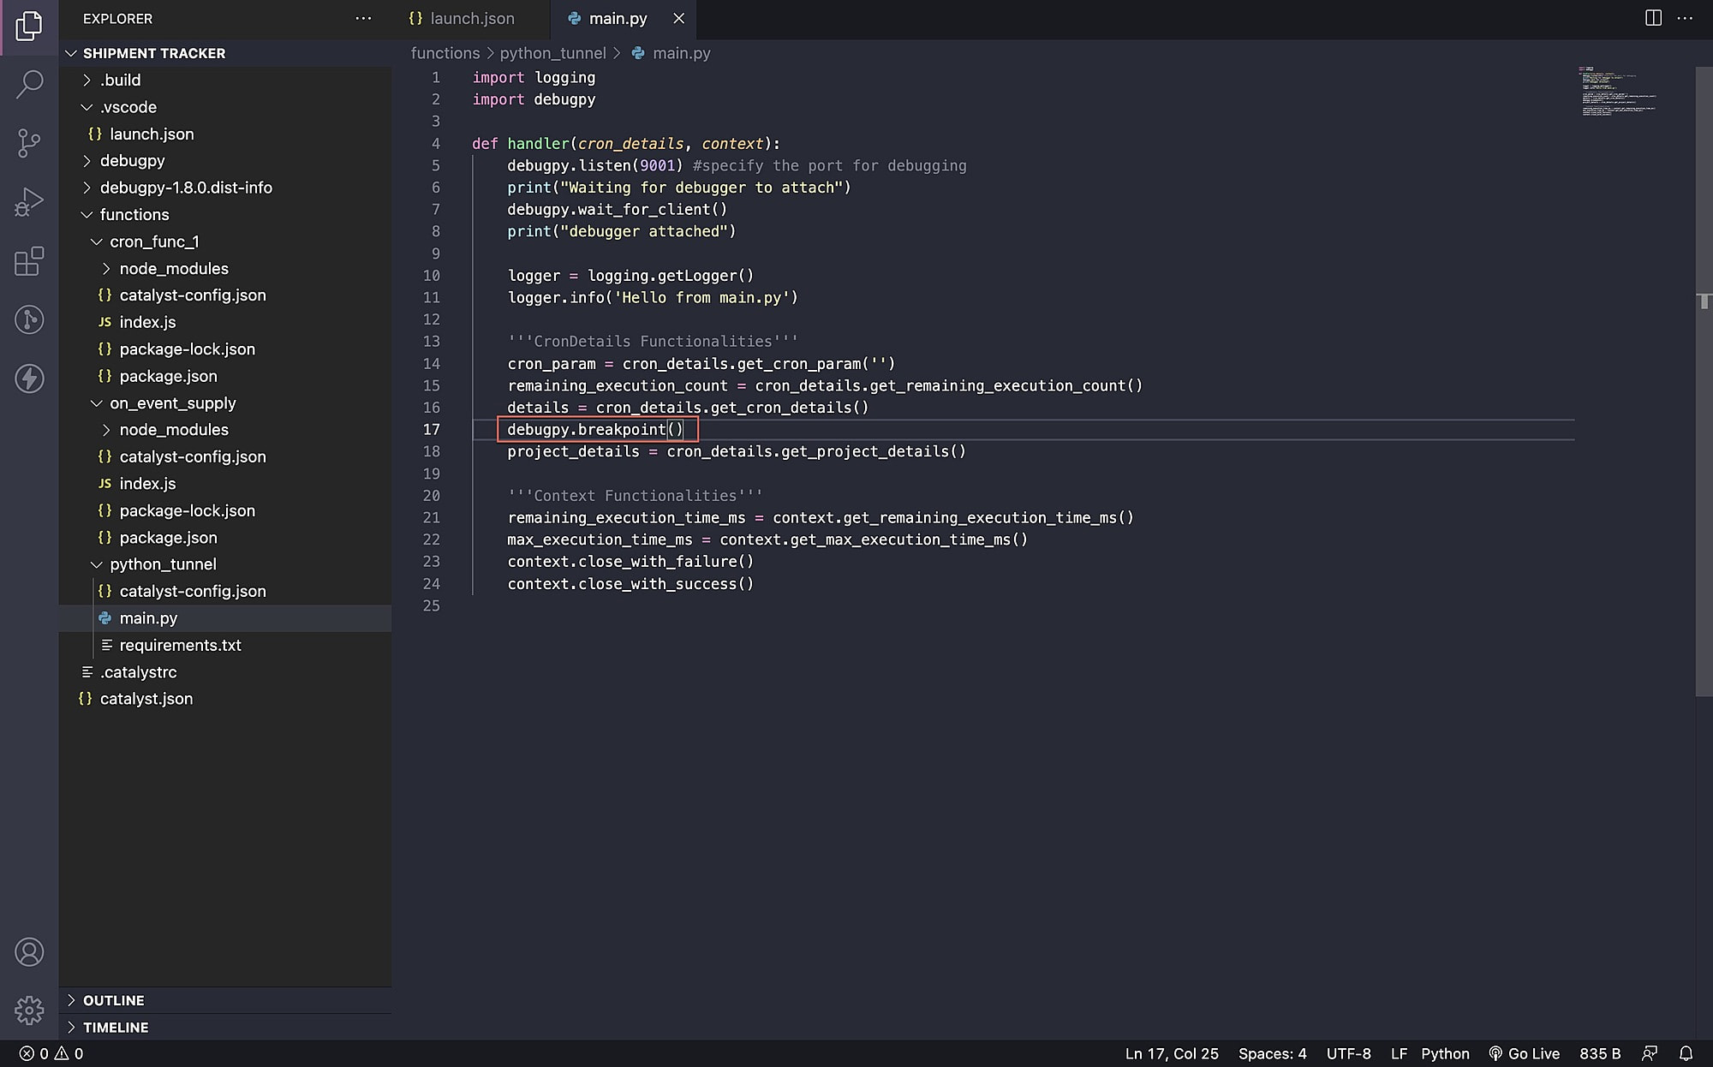Change file encoding UTF-8
This screenshot has width=1713, height=1067.
(1348, 1053)
